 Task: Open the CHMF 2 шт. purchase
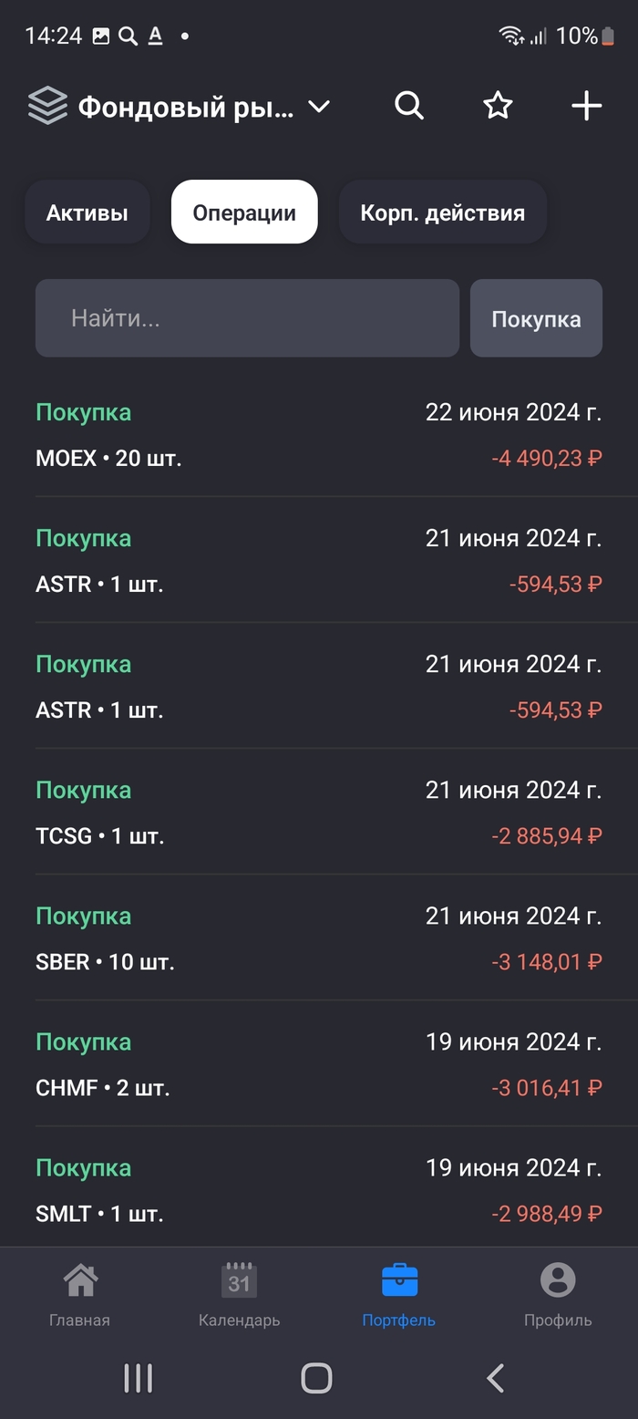pos(319,1063)
